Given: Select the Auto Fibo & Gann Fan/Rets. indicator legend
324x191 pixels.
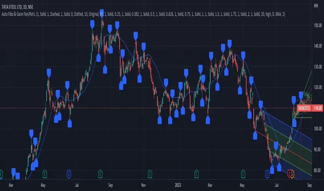Looking at the screenshot, I should pyautogui.click(x=143, y=14).
